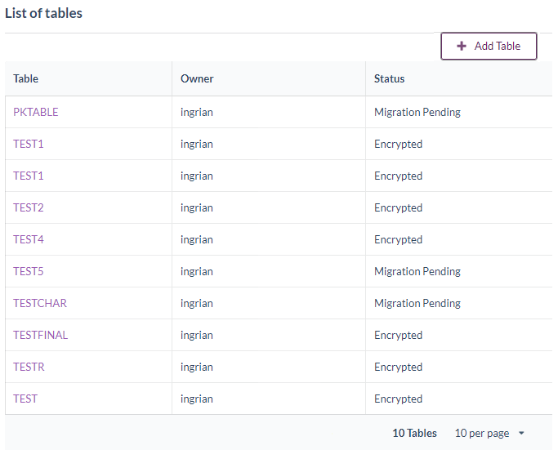Image resolution: width=558 pixels, height=450 pixels.
Task: Click the Owner column header
Action: (x=197, y=79)
